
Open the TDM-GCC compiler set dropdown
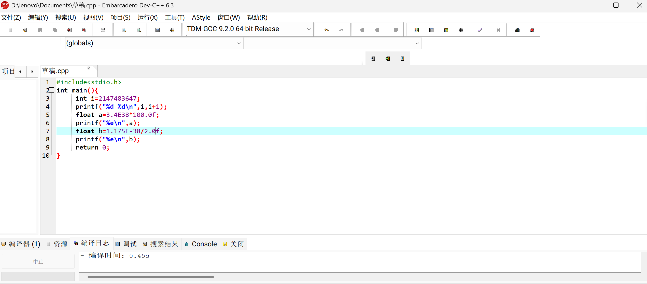308,29
